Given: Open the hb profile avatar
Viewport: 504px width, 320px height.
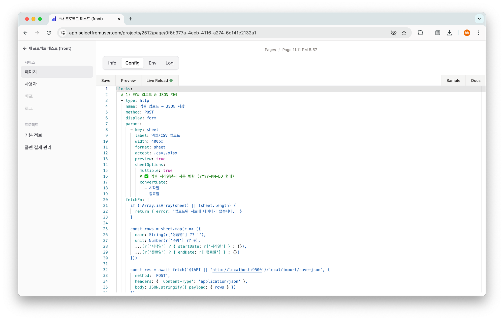Looking at the screenshot, I should 467,33.
